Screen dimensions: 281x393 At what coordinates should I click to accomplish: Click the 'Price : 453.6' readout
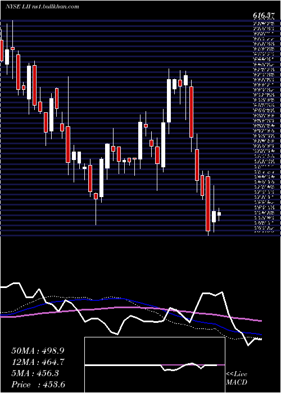pos(38,385)
